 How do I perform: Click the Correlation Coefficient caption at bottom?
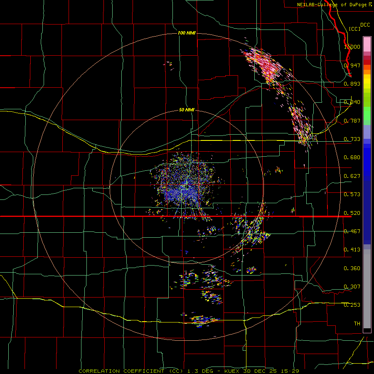point(189,371)
